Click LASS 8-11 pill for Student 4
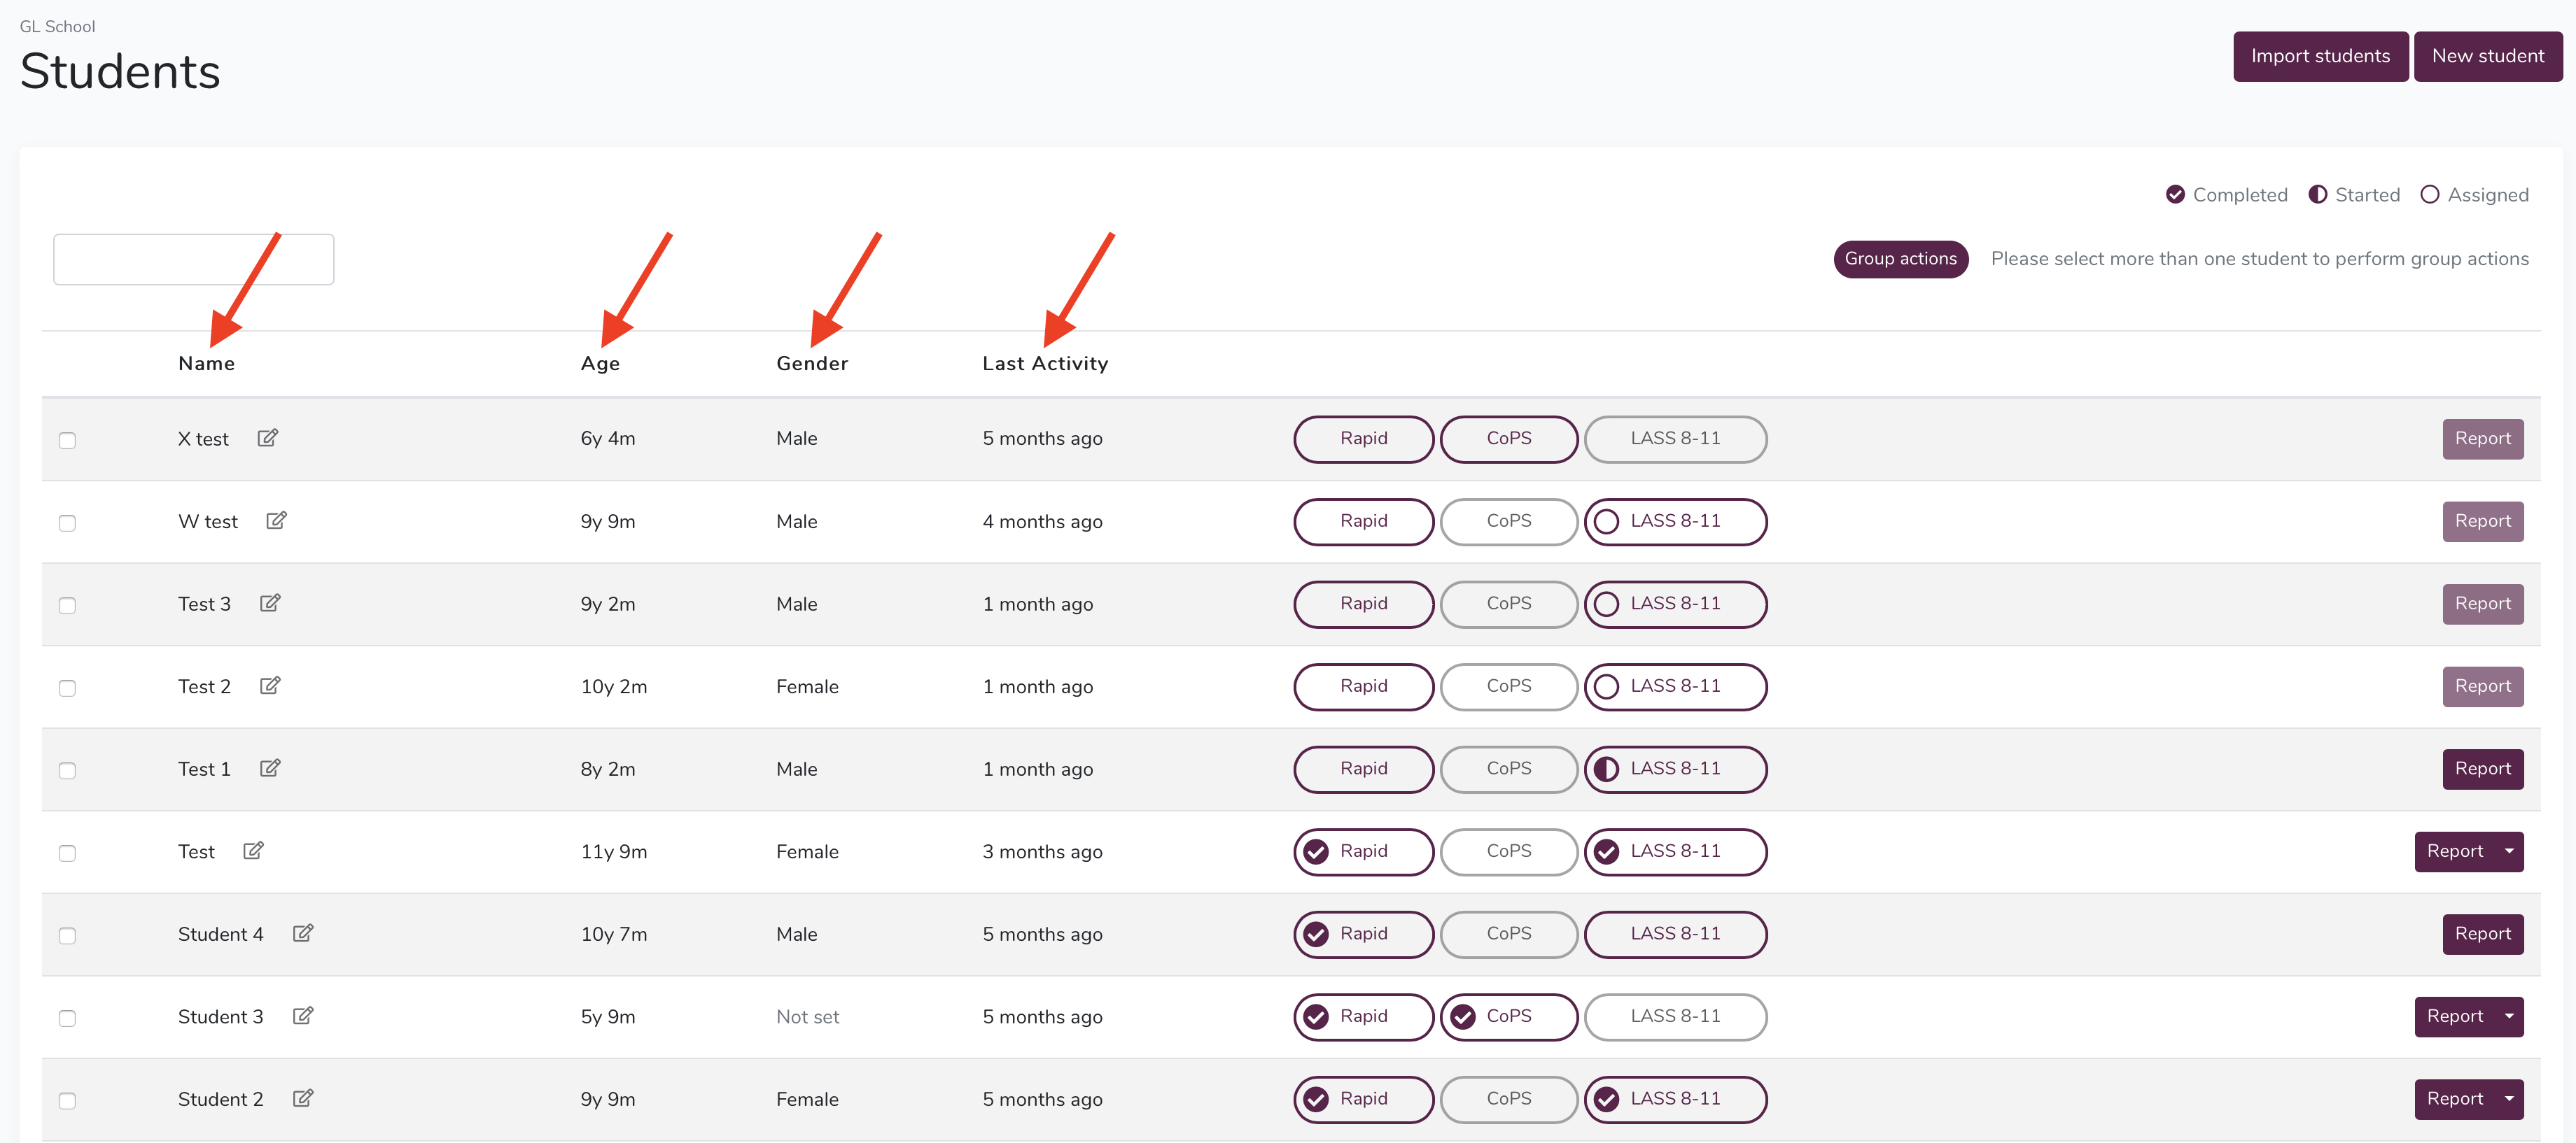The width and height of the screenshot is (2576, 1143). click(x=1675, y=934)
